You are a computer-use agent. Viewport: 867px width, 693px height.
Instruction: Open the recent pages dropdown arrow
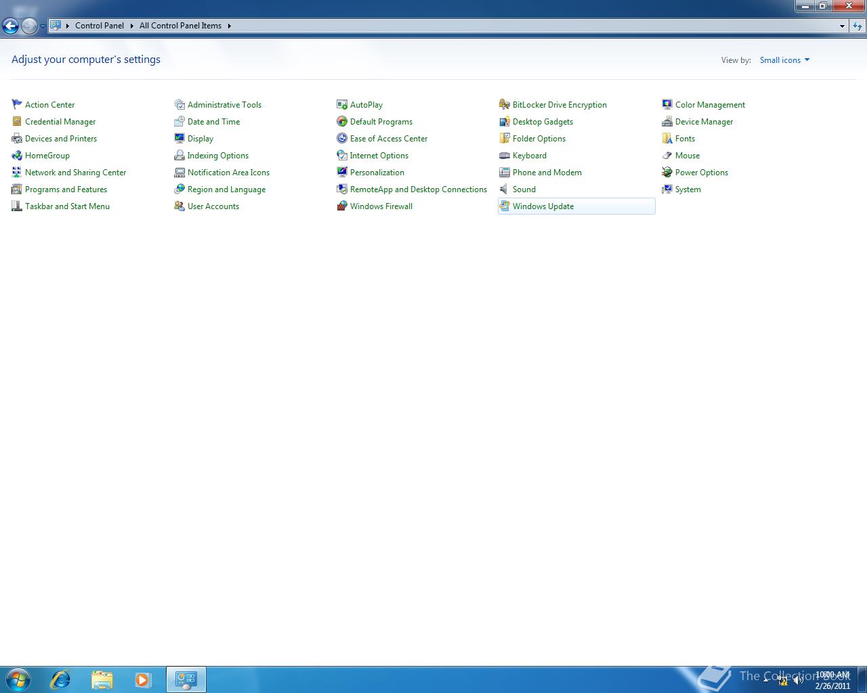[x=43, y=26]
